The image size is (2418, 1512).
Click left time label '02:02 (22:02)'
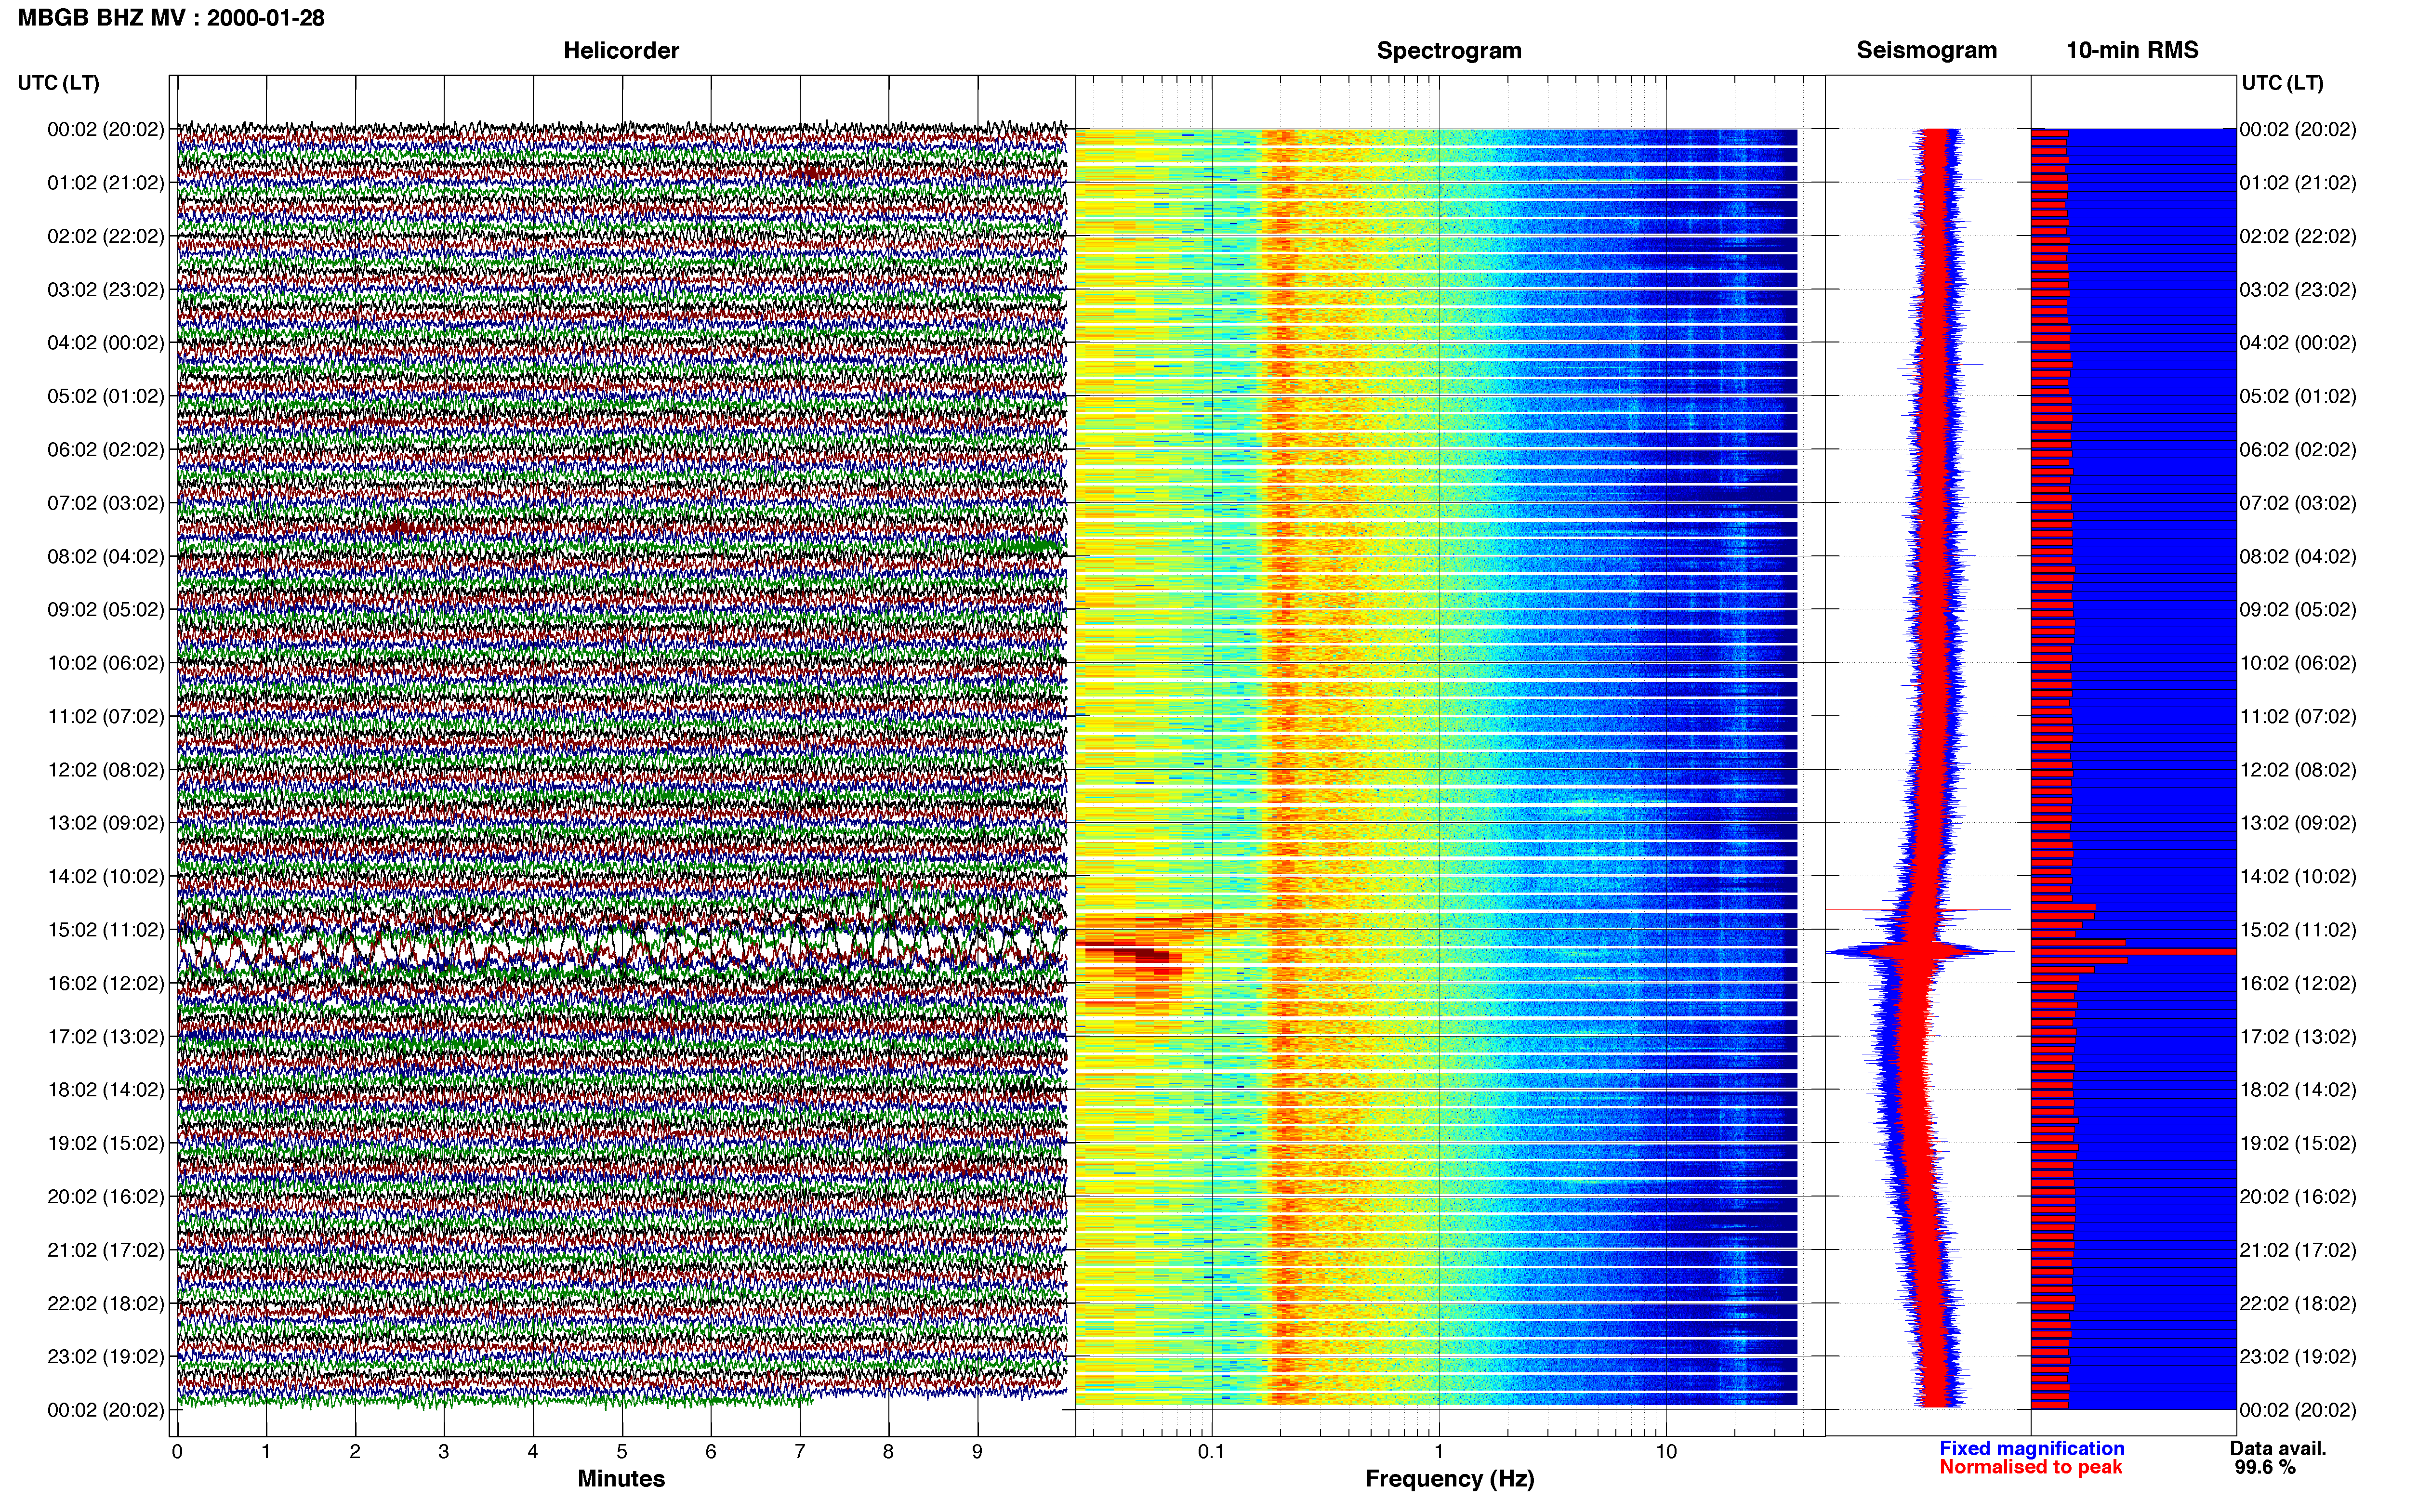coord(105,236)
